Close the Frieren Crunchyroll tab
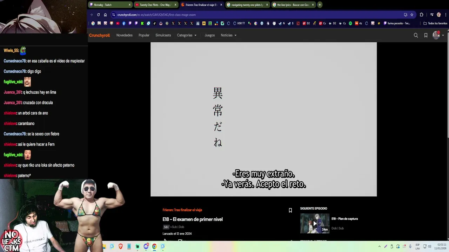Image resolution: width=449 pixels, height=252 pixels. [x=221, y=5]
